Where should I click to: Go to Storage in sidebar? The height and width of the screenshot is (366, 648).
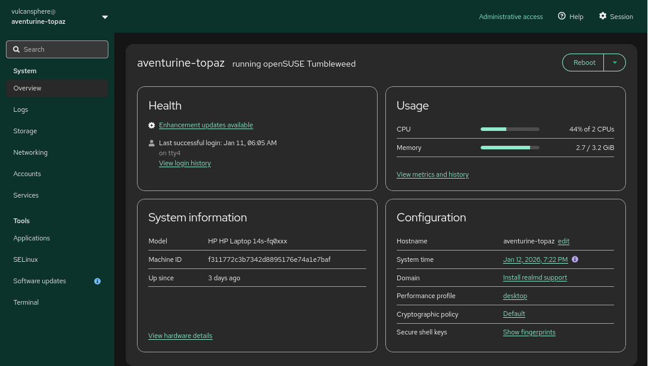point(57,131)
